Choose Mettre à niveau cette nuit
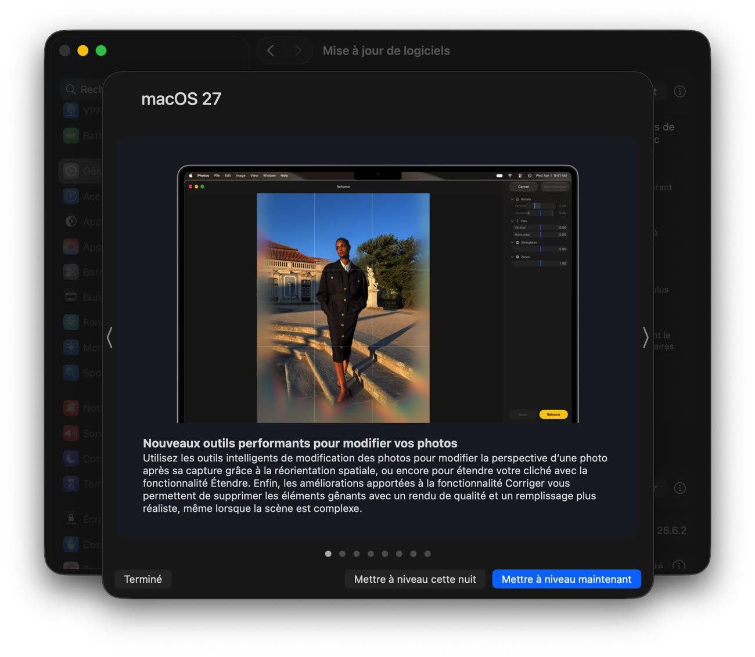755x657 pixels. tap(415, 579)
